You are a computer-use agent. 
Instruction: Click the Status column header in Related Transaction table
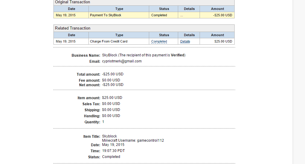[164, 35]
